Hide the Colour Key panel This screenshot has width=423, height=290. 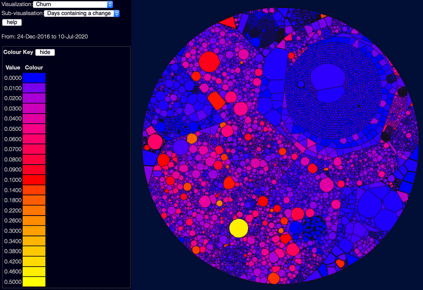click(45, 52)
